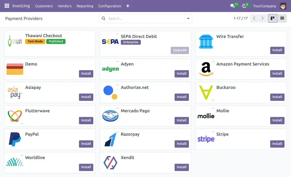Click the Test Mode badge
Screen dimensions: 291x177
[35, 41]
